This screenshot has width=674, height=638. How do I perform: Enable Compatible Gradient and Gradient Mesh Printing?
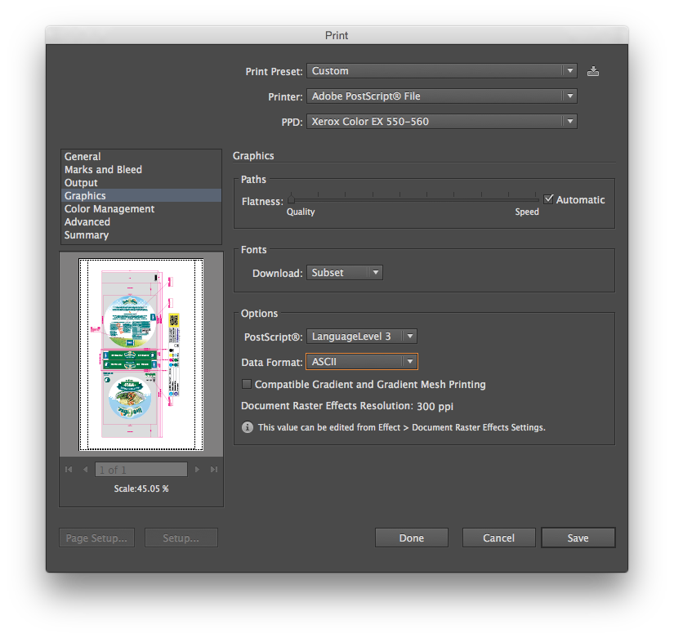[247, 384]
